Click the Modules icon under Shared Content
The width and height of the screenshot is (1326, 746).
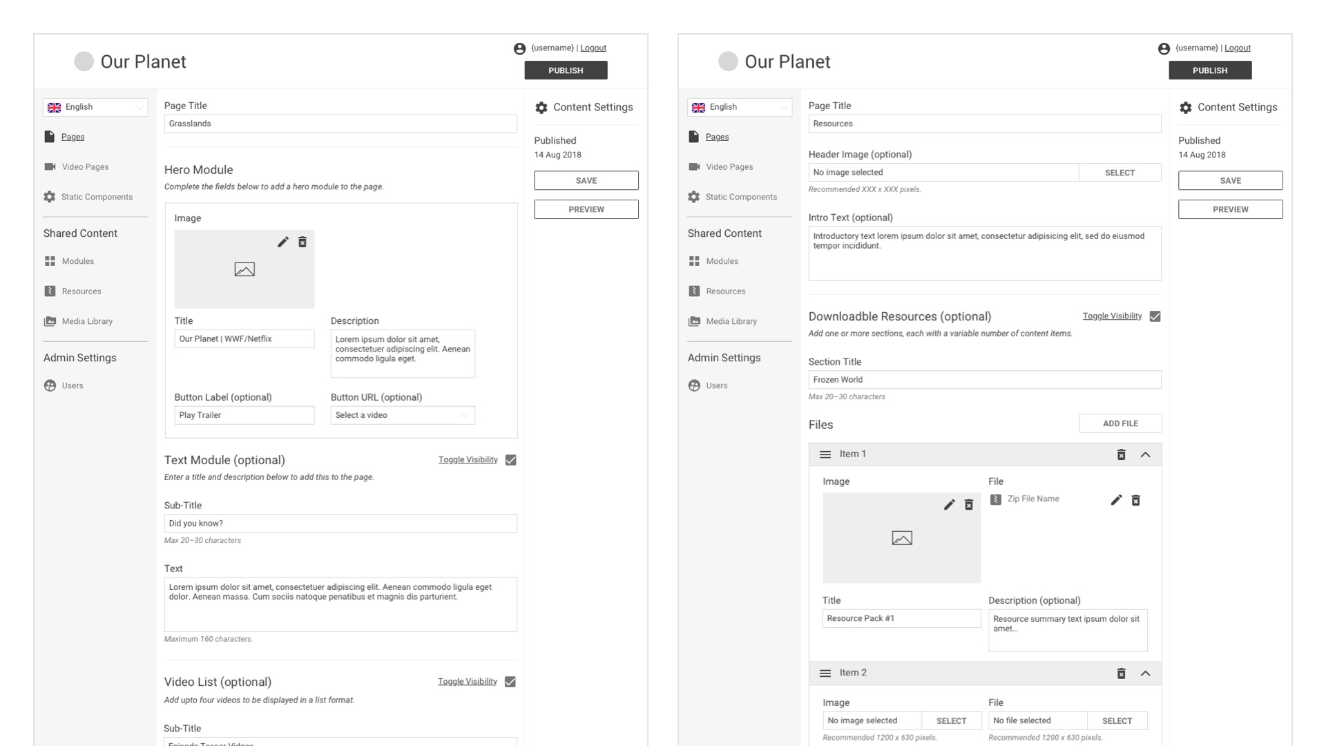[49, 260]
